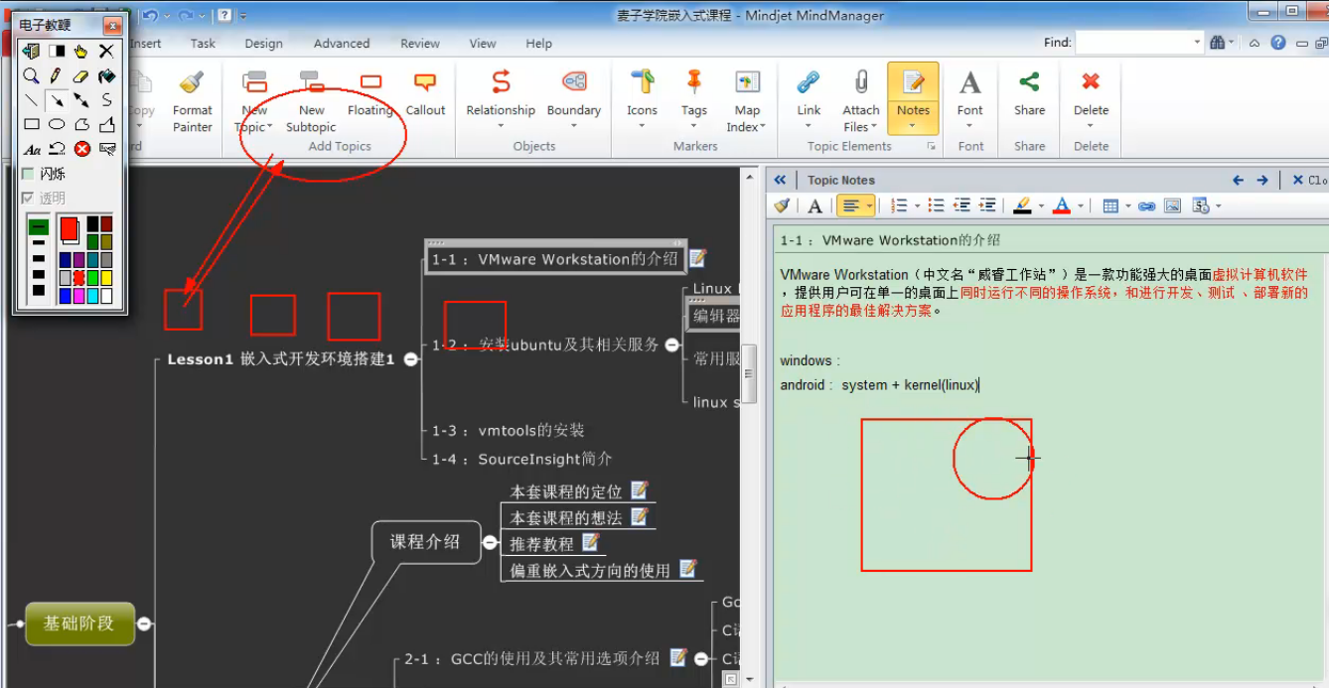Open the New Topic dropdown arrow
1329x688 pixels.
[x=269, y=127]
